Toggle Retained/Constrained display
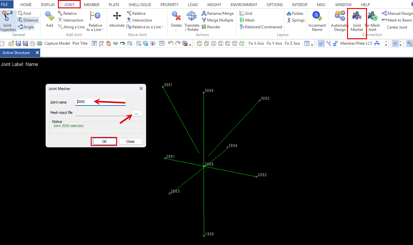This screenshot has width=413, height=245. pos(261,27)
